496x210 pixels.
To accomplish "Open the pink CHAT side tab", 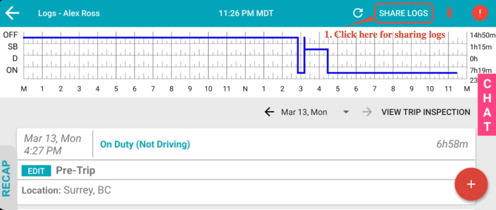I will tap(487, 105).
